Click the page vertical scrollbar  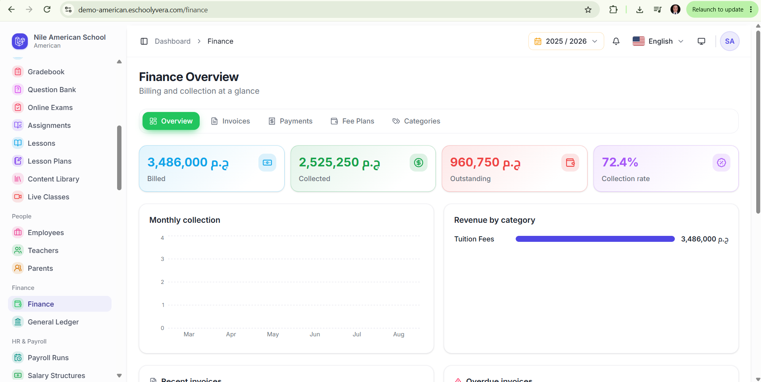(x=758, y=122)
